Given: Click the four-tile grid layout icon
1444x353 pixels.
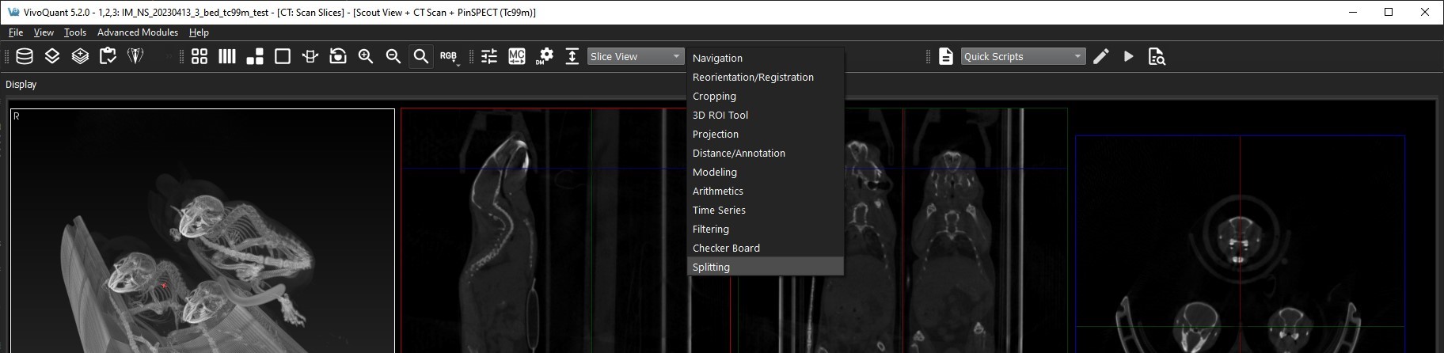Looking at the screenshot, I should coord(199,56).
